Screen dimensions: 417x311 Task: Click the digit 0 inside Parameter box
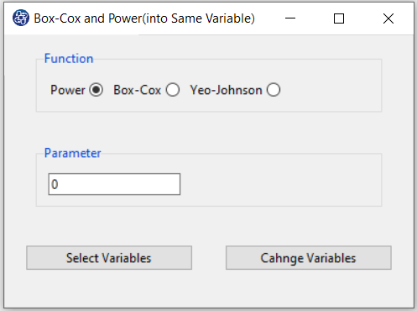(x=55, y=184)
